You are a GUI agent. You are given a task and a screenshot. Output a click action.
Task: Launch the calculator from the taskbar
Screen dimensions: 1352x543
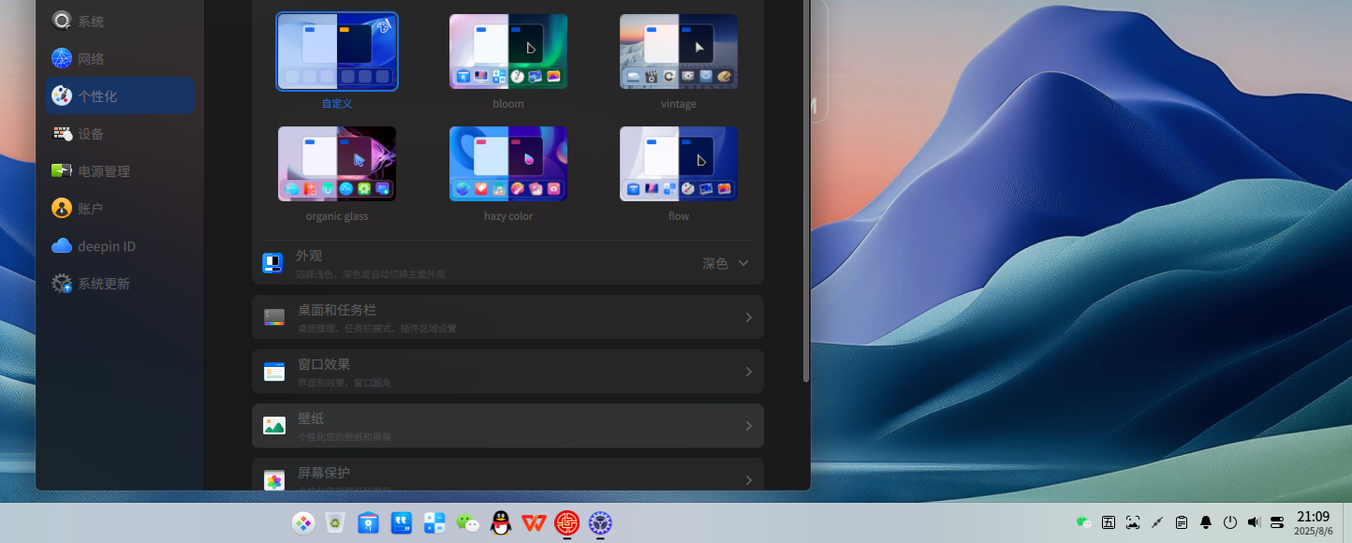(434, 523)
